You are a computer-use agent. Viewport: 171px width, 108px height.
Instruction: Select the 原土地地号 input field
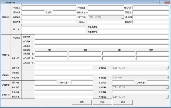click(x=134, y=32)
